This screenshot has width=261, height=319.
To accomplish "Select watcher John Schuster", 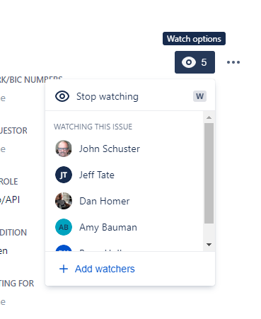I will click(124, 149).
